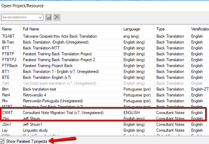Click eng (eng) language in TGABT row
Image resolution: width=209 pixels, height=144 pixels.
pyautogui.click(x=131, y=36)
